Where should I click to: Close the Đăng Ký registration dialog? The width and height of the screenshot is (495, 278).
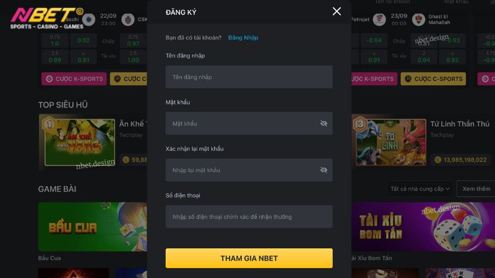coord(337,11)
